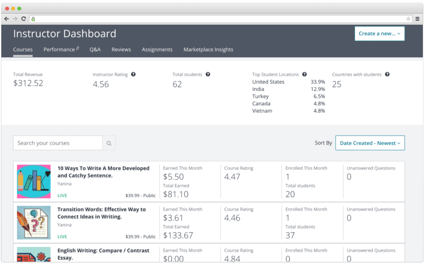
Task: Click $5.50 Earned This Month value
Action: 173,177
